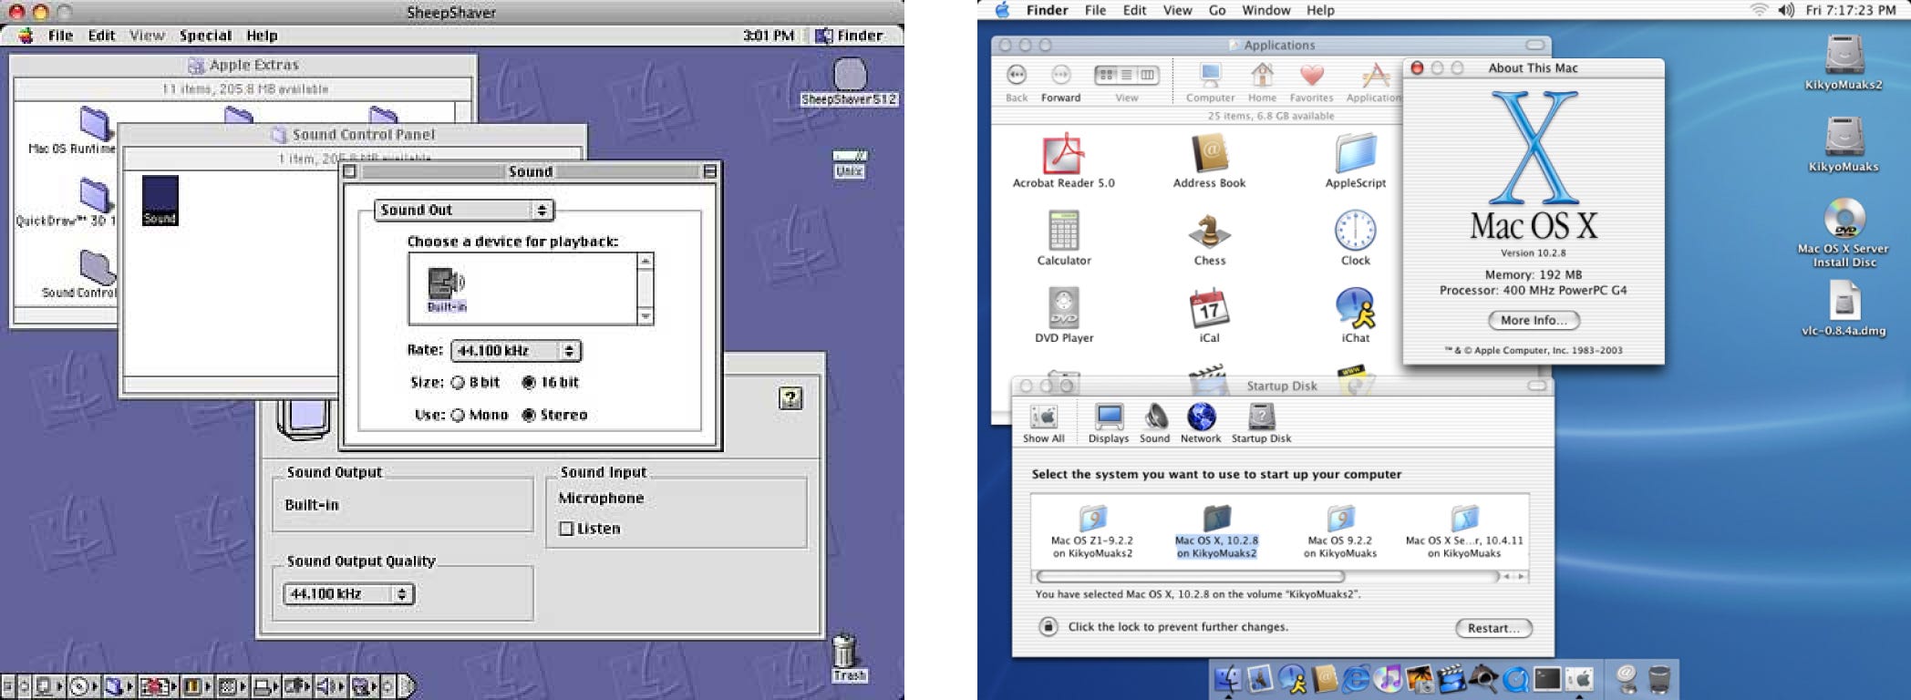Choose Mac OS 9.2.2 on KikyoMuaks
1911x700 pixels.
pos(1340,532)
